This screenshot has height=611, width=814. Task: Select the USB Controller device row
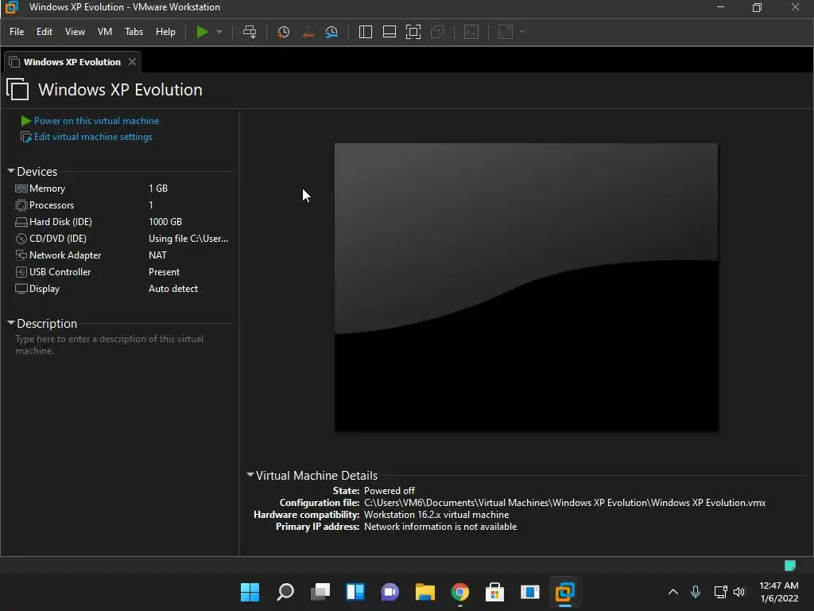point(122,272)
